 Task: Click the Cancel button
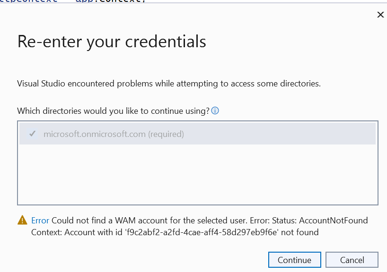(352, 260)
